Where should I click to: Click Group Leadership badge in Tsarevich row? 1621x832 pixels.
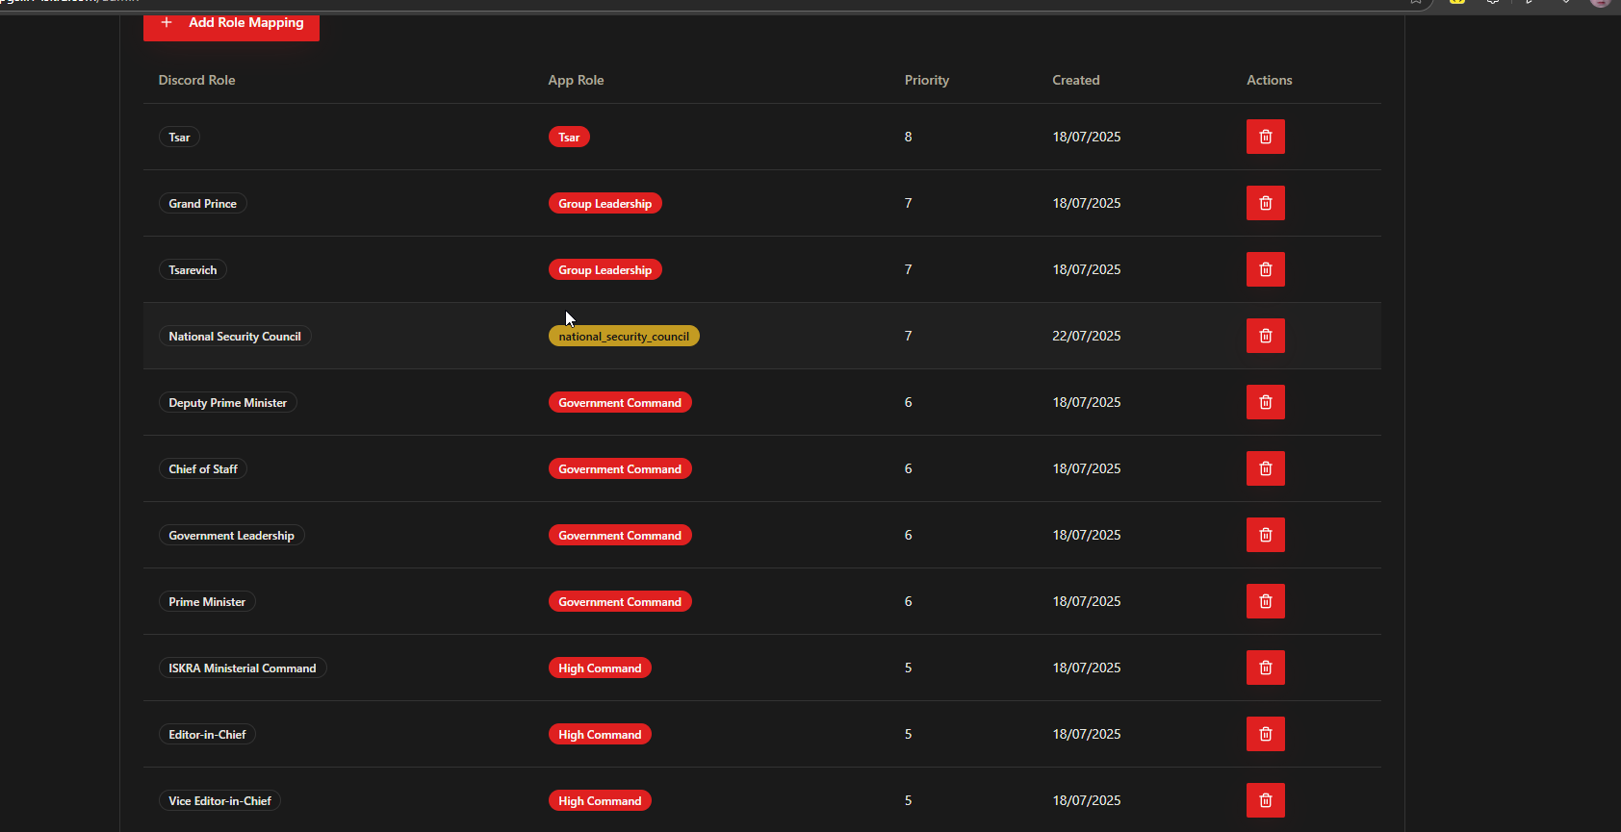[x=605, y=269]
